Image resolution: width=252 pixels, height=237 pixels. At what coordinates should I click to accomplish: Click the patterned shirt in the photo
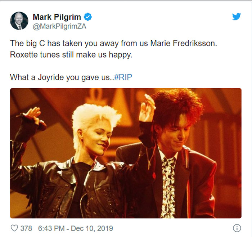click(168, 187)
